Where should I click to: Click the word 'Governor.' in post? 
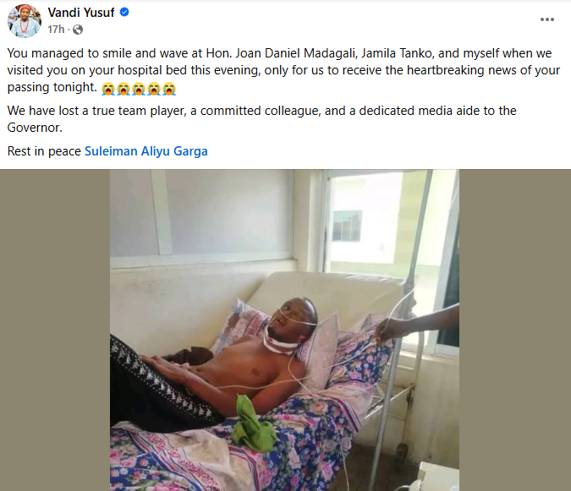35,128
